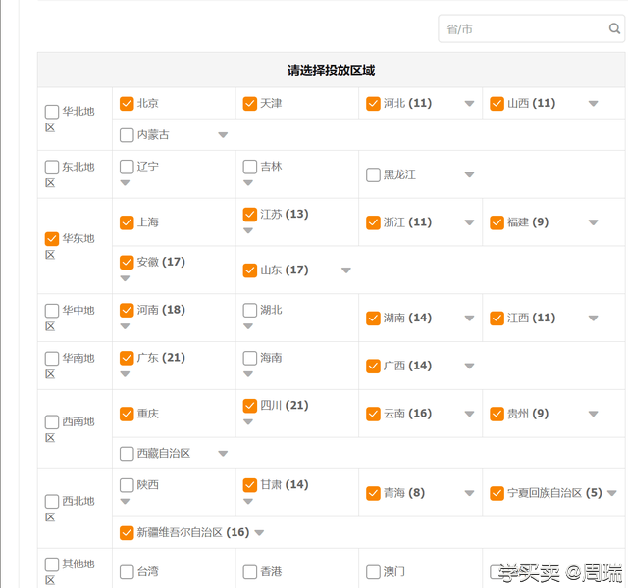Screen dimensions: 628x588
Task: Check the 香港 checkbox
Action: [x=250, y=572]
